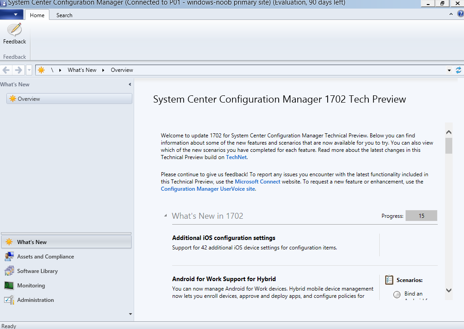
Task: Click the content vertical scrollbar thumb
Action: click(449, 146)
